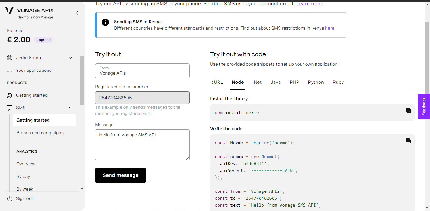Collapse the SMS menu section
This screenshot has height=211, width=430.
coord(70,108)
